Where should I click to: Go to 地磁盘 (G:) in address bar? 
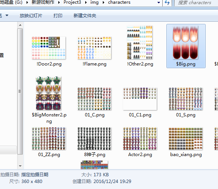(x=11, y=2)
